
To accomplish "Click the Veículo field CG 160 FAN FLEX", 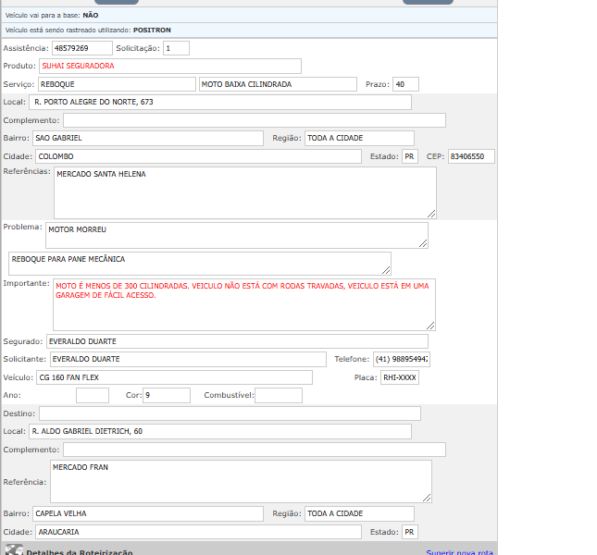I will 174,377.
